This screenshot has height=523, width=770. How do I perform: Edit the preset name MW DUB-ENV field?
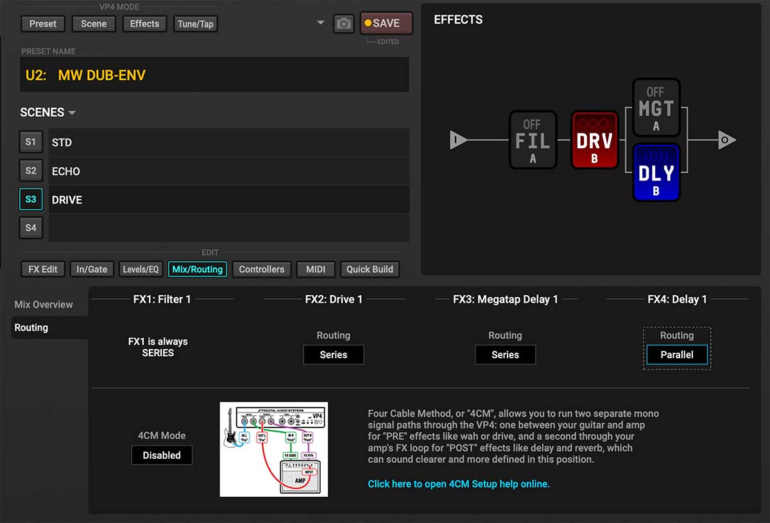(x=214, y=75)
